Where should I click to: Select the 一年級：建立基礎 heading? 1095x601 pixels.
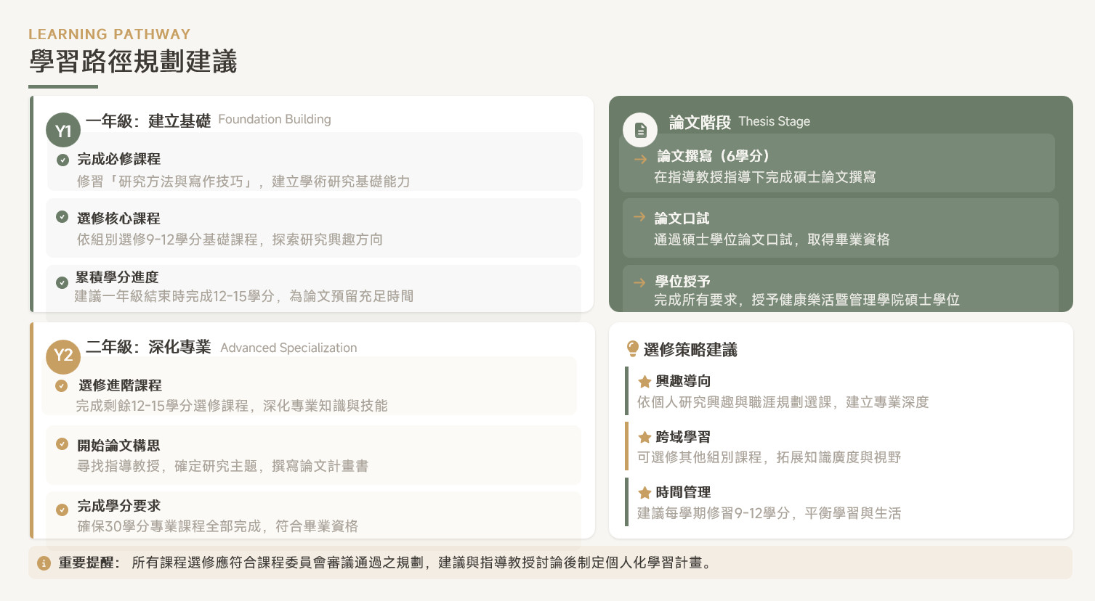148,121
